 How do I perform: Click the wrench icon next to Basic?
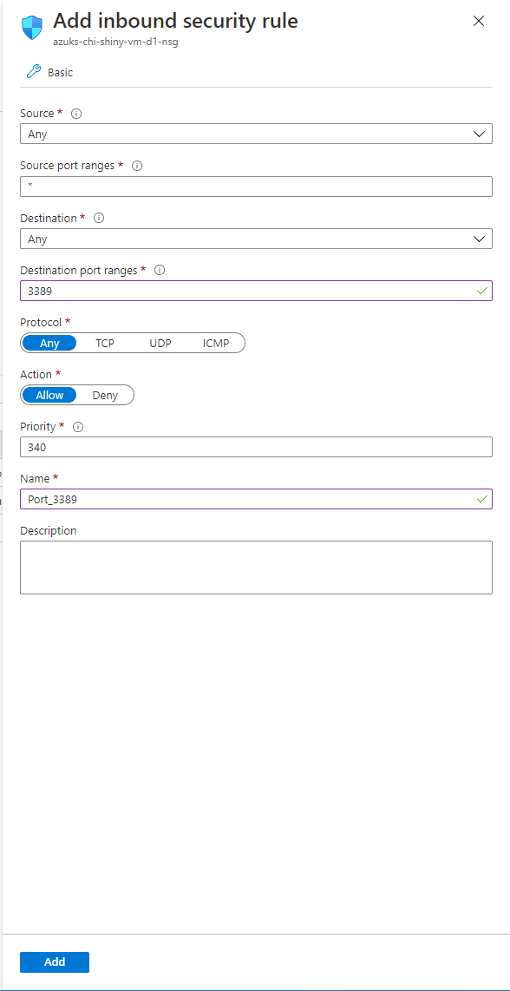33,71
